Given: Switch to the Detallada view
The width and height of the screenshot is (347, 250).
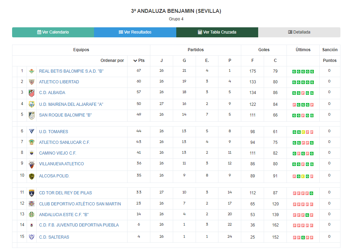Looking at the screenshot, I should click(x=299, y=32).
